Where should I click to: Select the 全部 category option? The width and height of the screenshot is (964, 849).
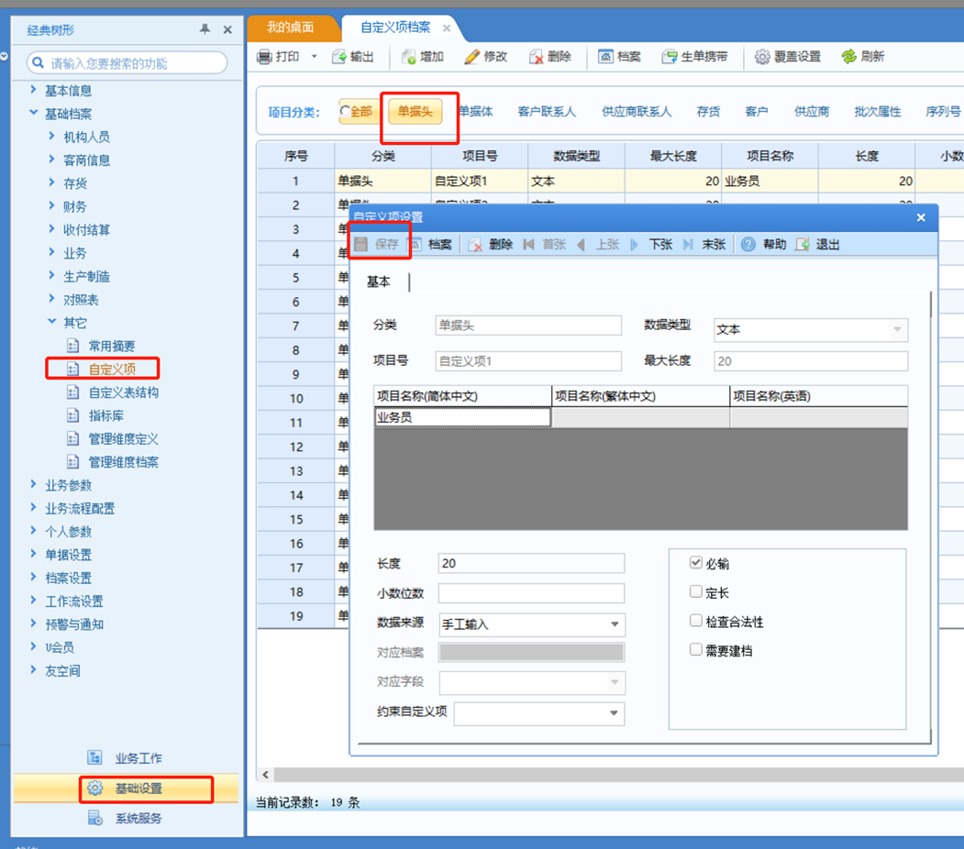coord(359,111)
